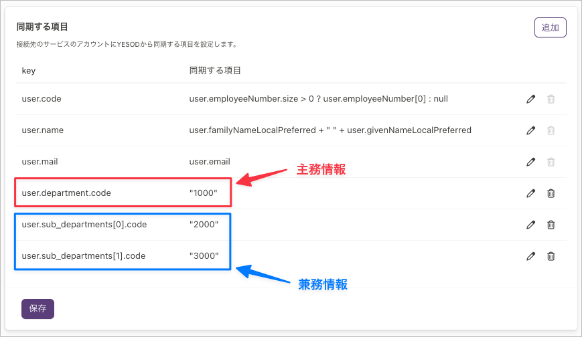
Task: Click the greyed-out trash icon for user.mail
Action: tap(551, 162)
